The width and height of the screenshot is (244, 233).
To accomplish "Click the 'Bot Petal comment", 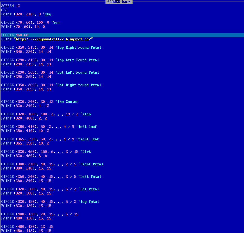I will pyautogui.click(x=89, y=189).
